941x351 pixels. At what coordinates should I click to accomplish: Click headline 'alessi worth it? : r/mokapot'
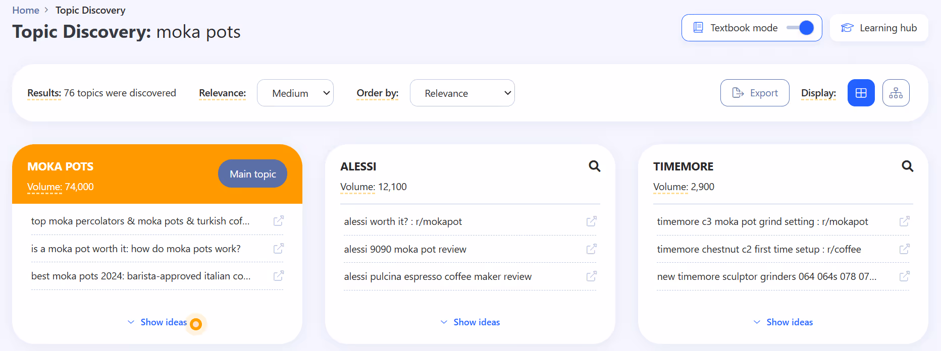[x=403, y=221]
